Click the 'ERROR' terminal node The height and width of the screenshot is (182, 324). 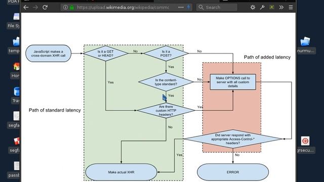(x=233, y=172)
